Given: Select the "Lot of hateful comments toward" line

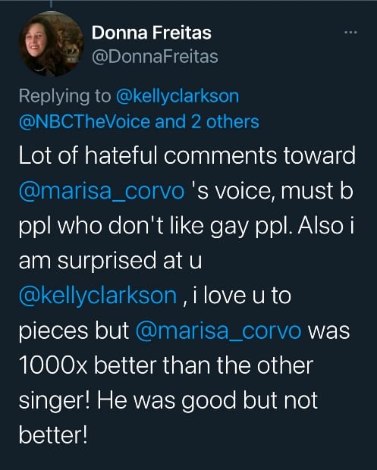Looking at the screenshot, I should tap(187, 155).
